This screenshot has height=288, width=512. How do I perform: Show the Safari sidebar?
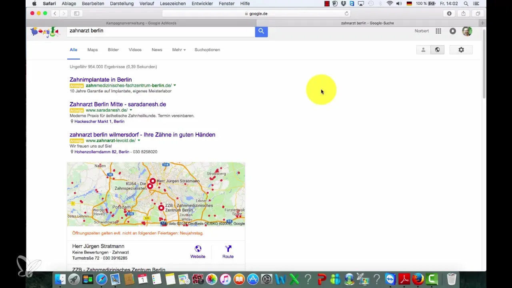coord(76,13)
